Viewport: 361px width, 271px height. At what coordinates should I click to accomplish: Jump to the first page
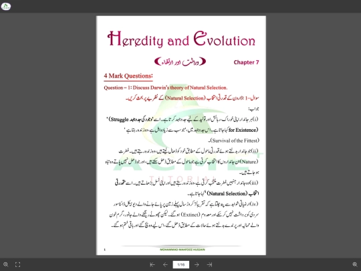152,264
